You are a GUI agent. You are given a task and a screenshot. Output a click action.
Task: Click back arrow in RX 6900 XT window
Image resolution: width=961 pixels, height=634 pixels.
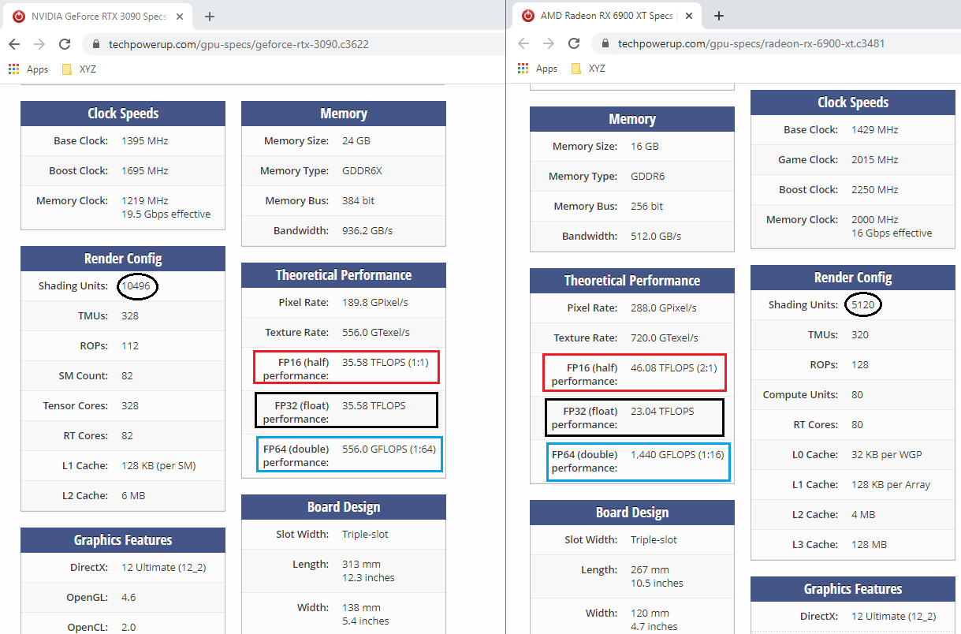(524, 43)
